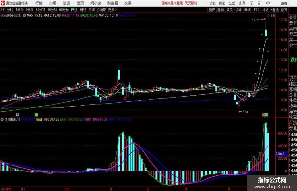
Task: Switch to the 分时 period tab
Action: [10, 10]
